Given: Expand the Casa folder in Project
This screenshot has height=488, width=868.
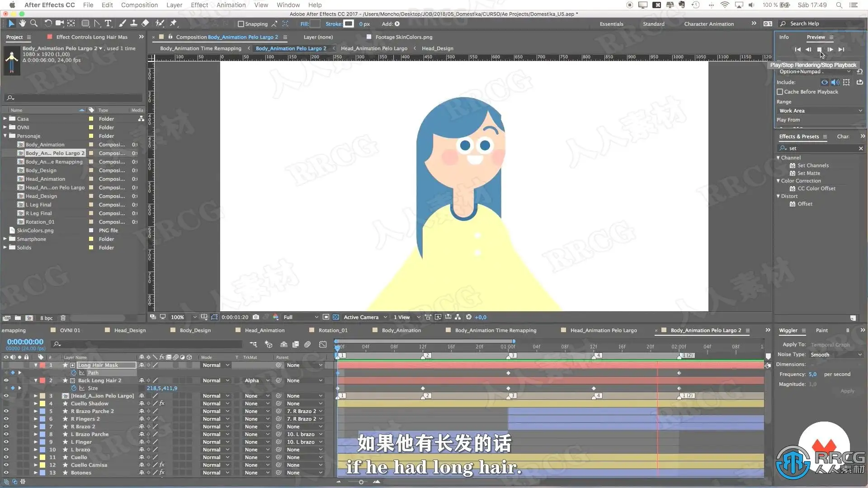Looking at the screenshot, I should pyautogui.click(x=5, y=119).
